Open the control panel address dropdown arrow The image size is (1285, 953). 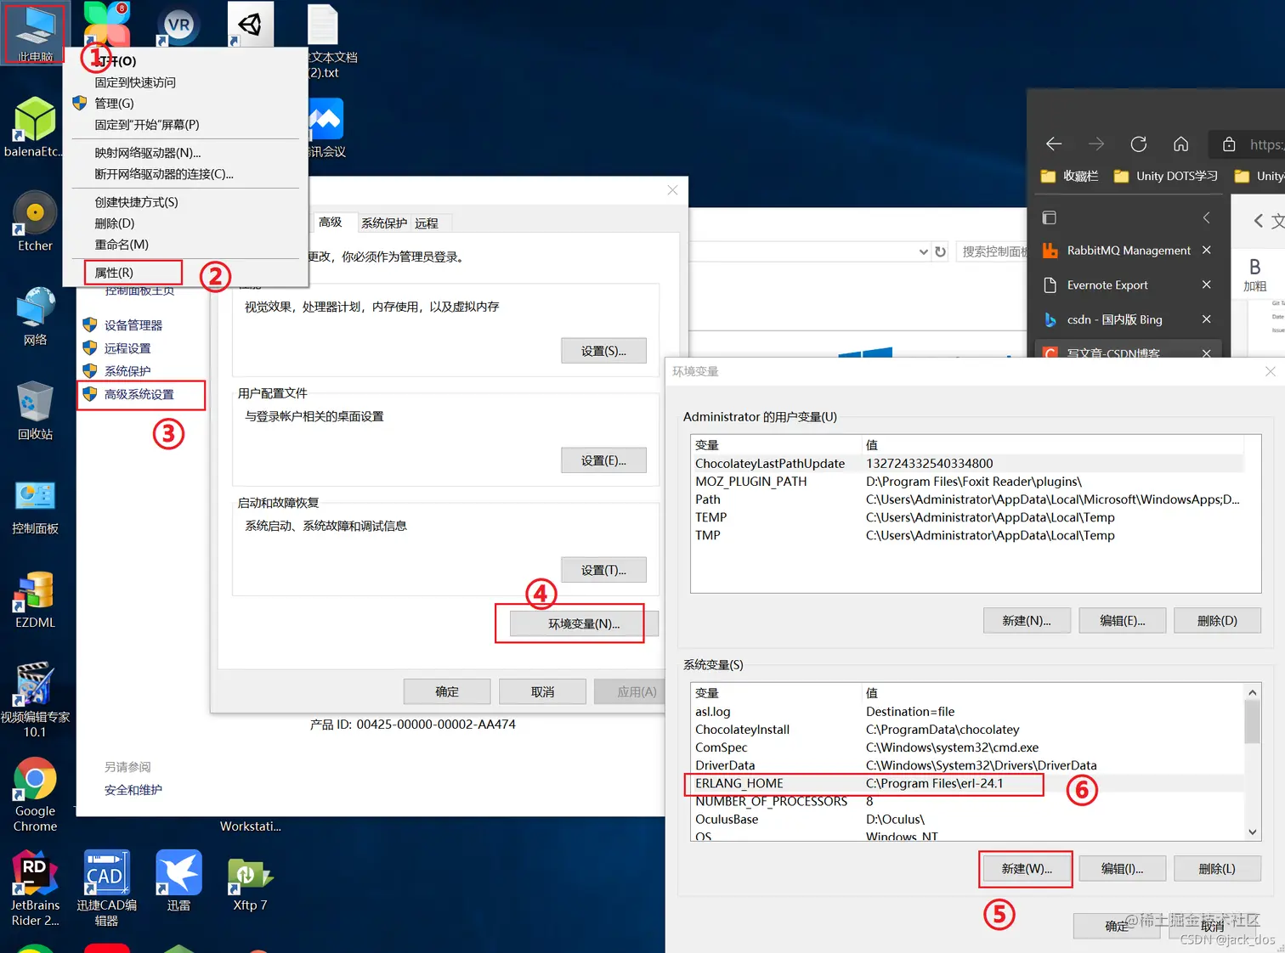(x=923, y=251)
